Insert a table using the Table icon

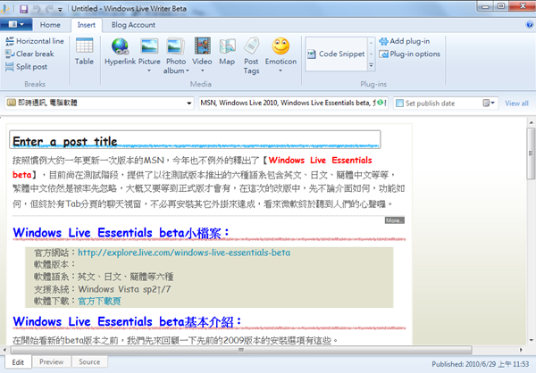84,52
